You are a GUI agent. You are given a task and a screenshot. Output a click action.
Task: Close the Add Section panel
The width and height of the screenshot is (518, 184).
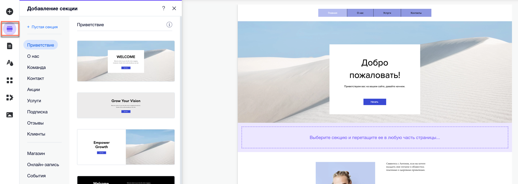(174, 8)
